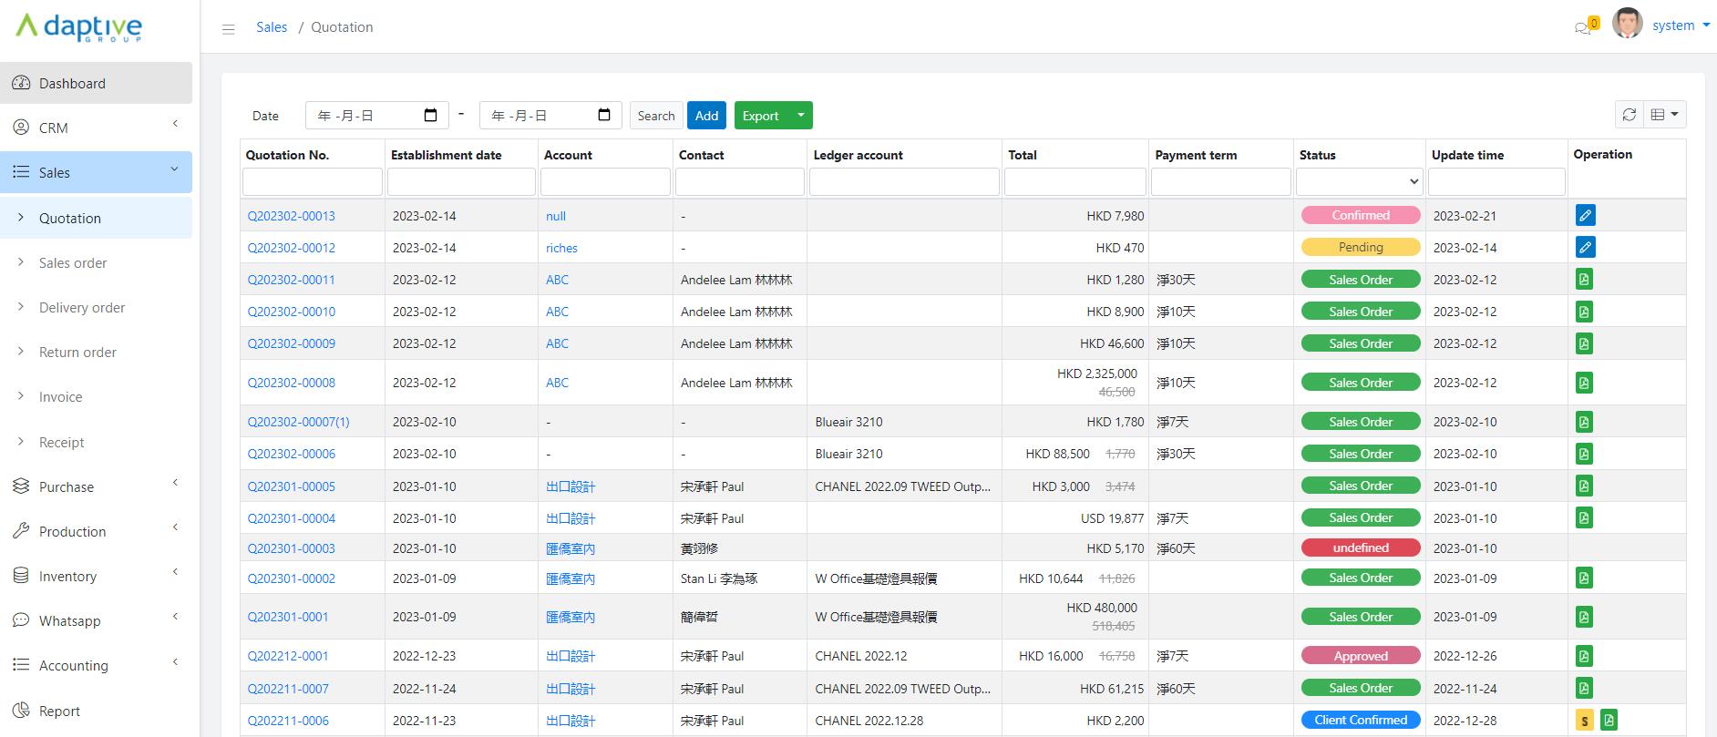Go to Invoice in sidebar
1717x737 pixels.
click(60, 397)
